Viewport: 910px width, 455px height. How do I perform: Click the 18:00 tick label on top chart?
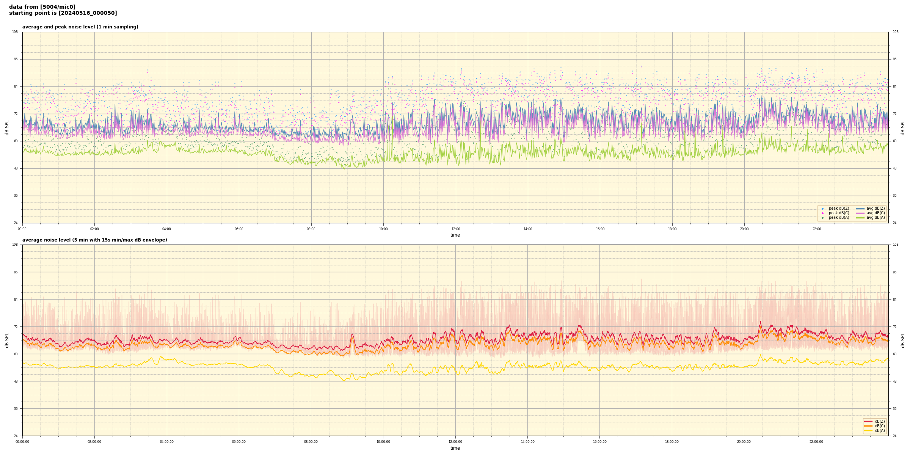[672, 229]
